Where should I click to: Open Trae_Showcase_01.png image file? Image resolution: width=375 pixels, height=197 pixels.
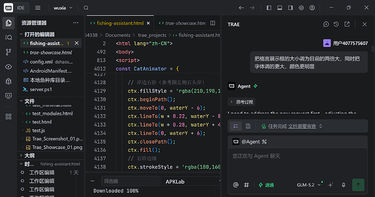coord(54,148)
